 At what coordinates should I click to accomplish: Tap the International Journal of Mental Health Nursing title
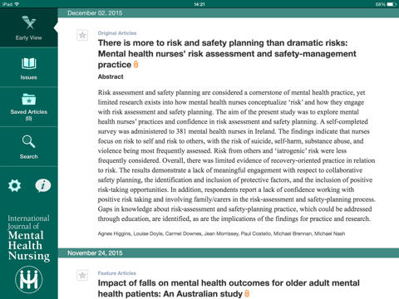pos(29,238)
